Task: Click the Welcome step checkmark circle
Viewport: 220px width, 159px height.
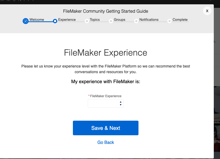Action: (26, 21)
